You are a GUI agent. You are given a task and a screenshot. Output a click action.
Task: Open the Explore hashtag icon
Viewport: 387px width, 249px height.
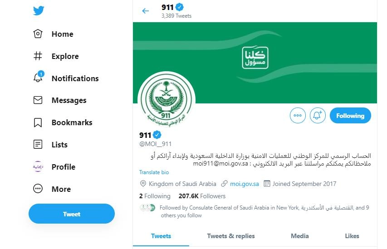[38, 56]
